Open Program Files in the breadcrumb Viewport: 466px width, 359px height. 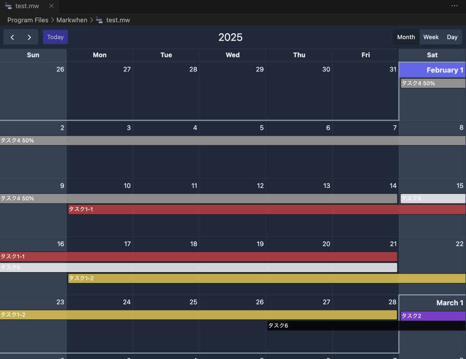[x=28, y=20]
